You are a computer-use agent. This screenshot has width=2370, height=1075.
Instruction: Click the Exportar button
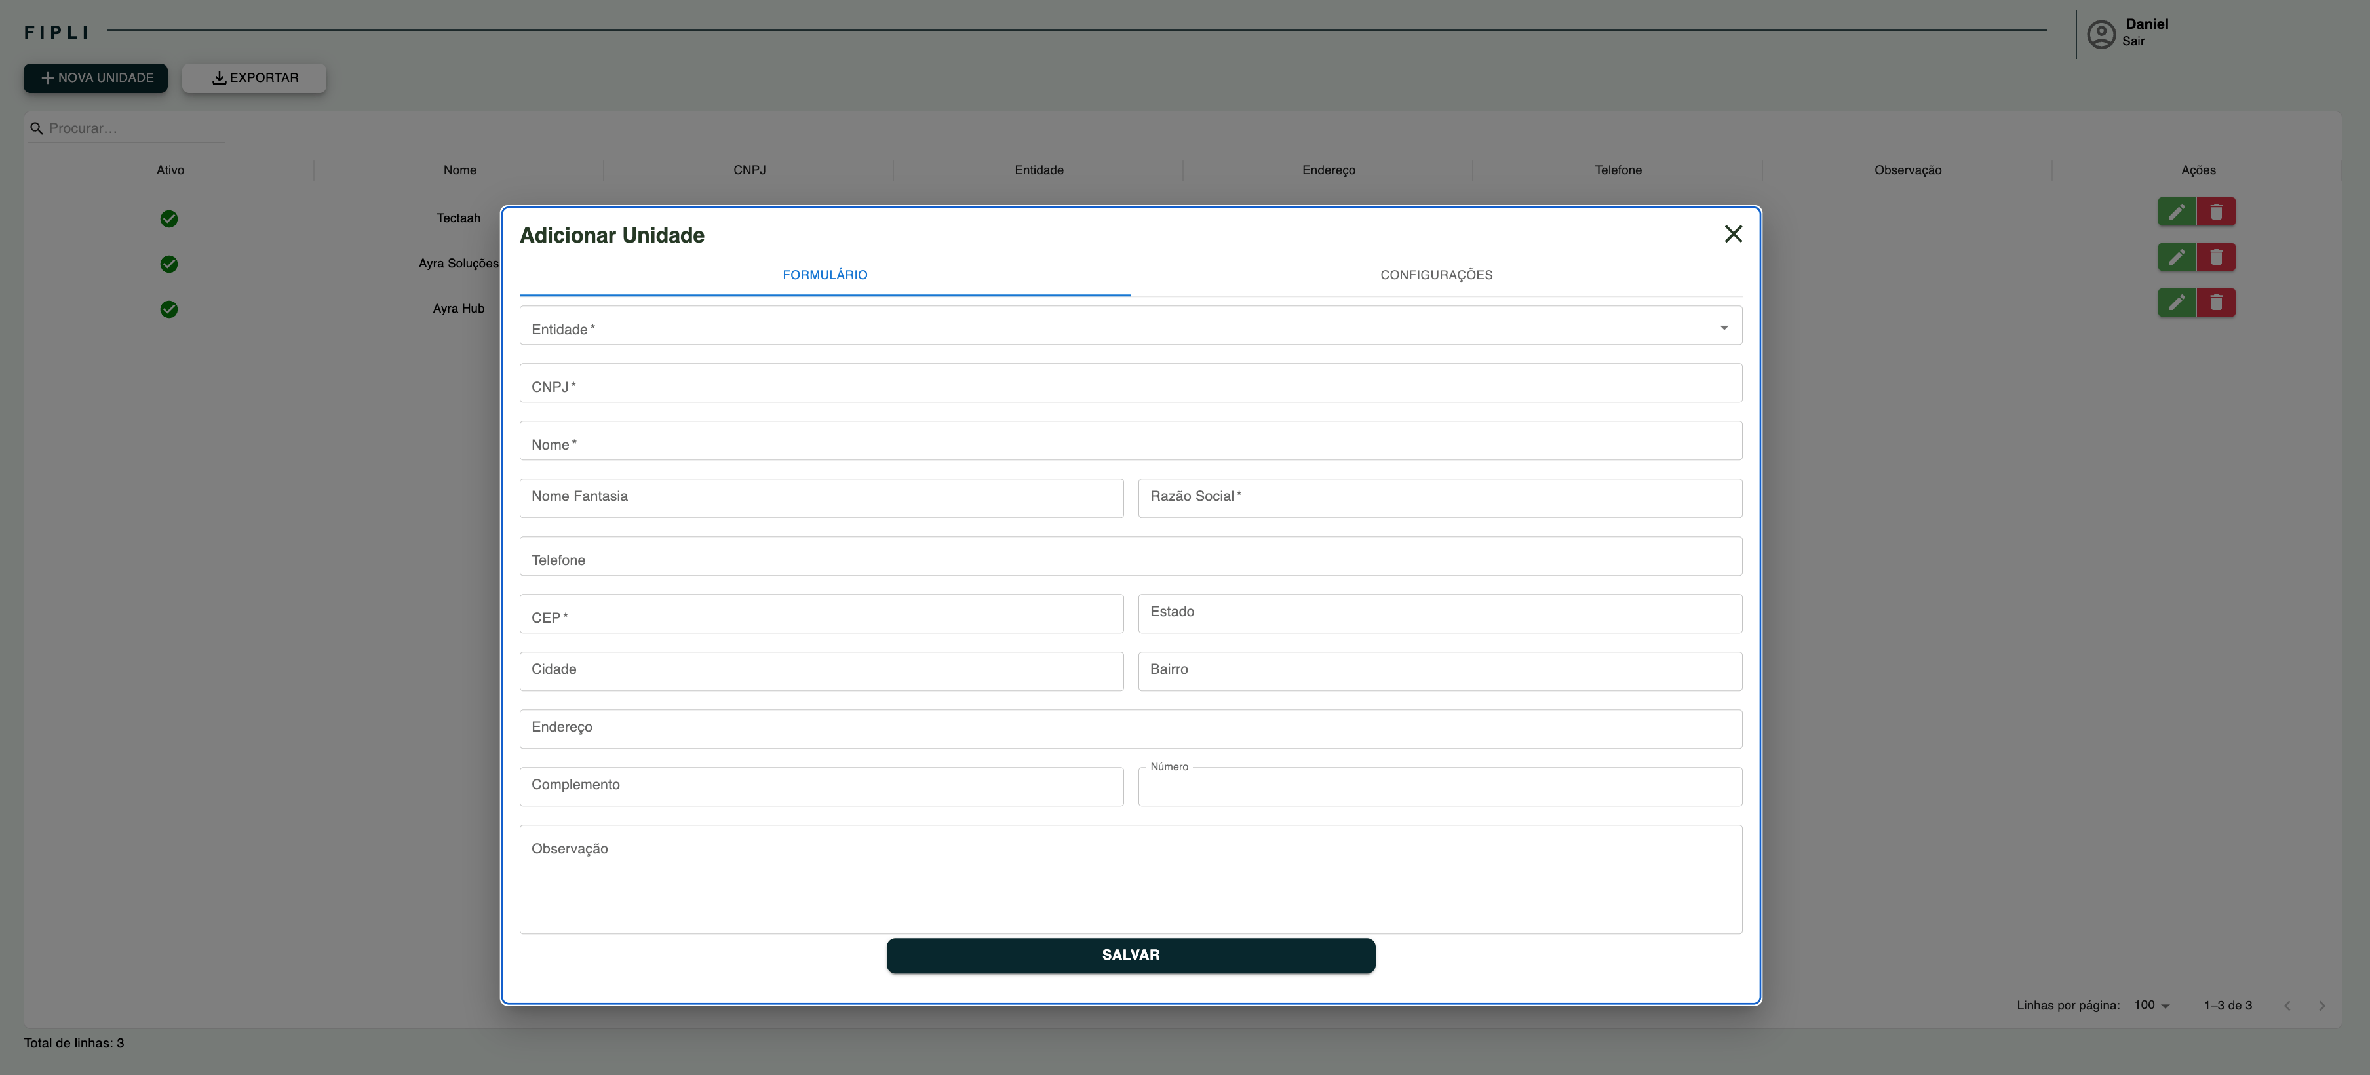(x=254, y=78)
